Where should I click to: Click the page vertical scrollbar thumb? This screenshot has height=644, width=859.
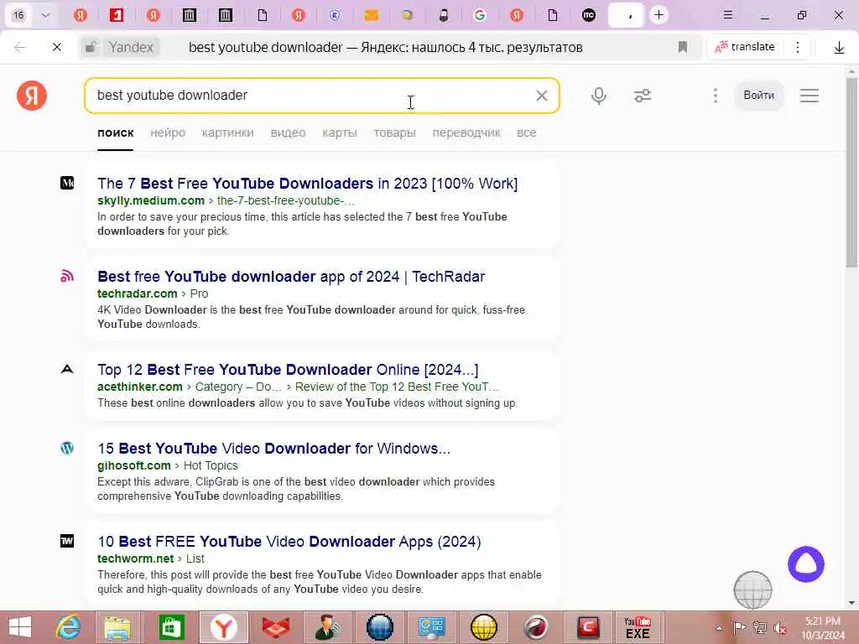tap(851, 173)
